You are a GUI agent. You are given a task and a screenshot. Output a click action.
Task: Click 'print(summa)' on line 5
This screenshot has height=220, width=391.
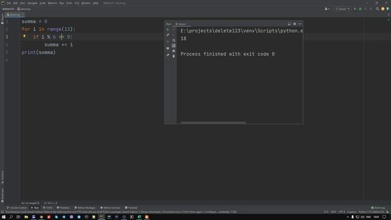click(x=38, y=53)
